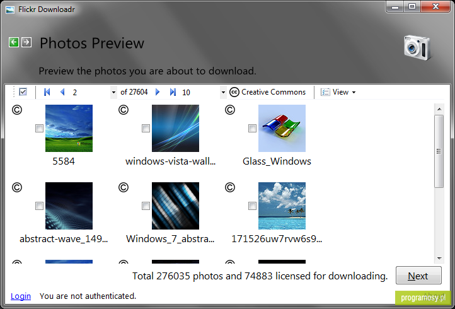Open the windows-vista-wall thumbnail

(x=175, y=128)
